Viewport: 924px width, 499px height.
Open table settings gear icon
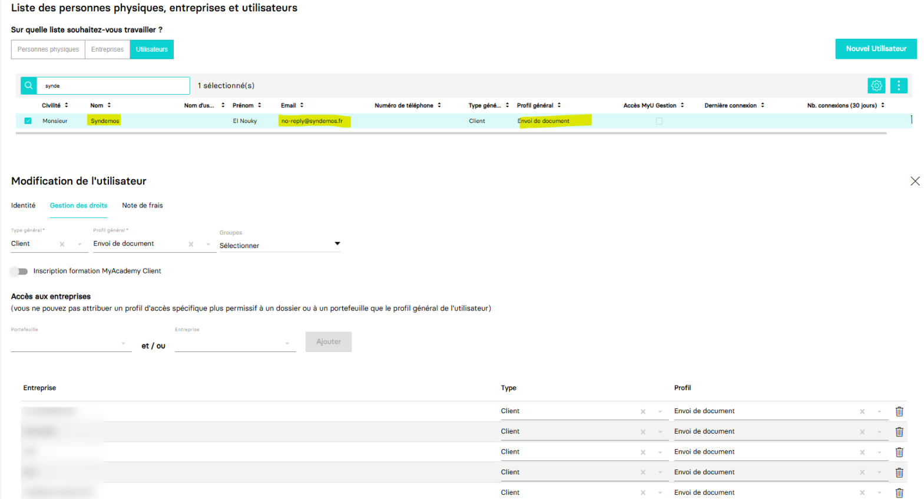pos(876,86)
